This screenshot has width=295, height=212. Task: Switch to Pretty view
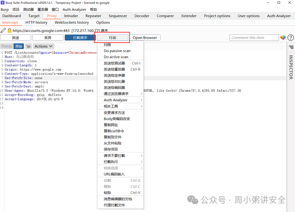7,46
